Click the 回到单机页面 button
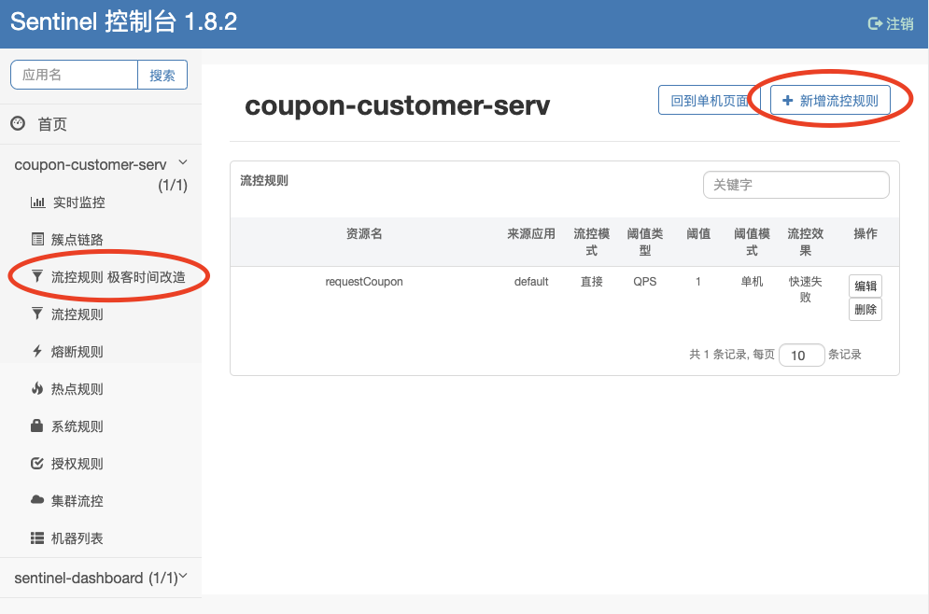 point(710,101)
